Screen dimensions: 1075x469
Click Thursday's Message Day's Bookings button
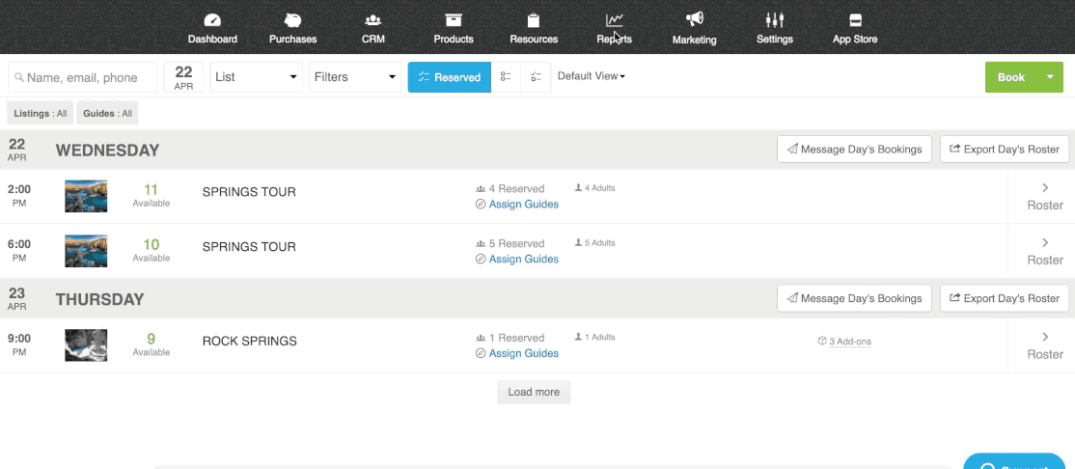(x=854, y=298)
